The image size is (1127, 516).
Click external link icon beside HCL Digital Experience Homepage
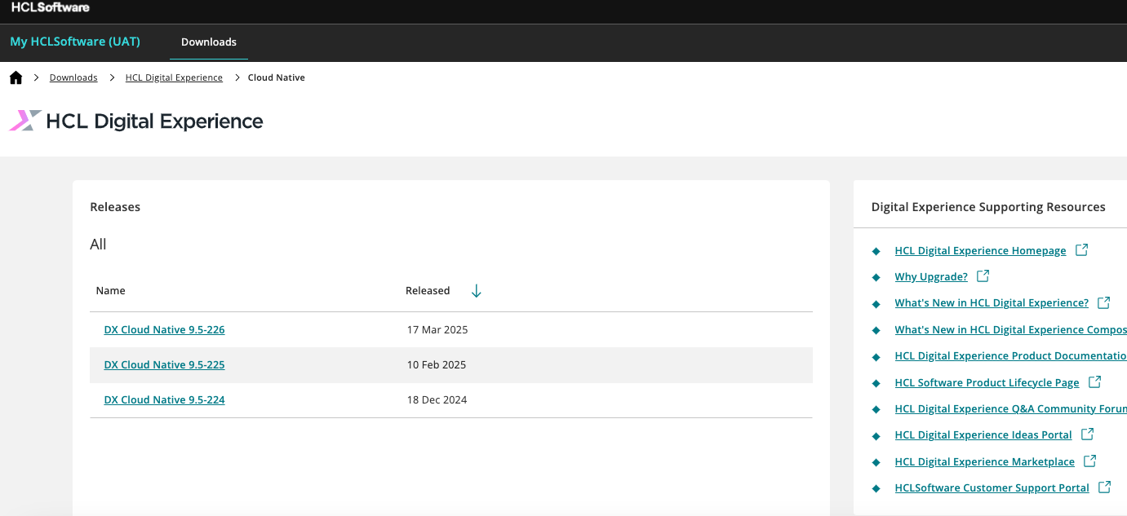[1082, 249]
